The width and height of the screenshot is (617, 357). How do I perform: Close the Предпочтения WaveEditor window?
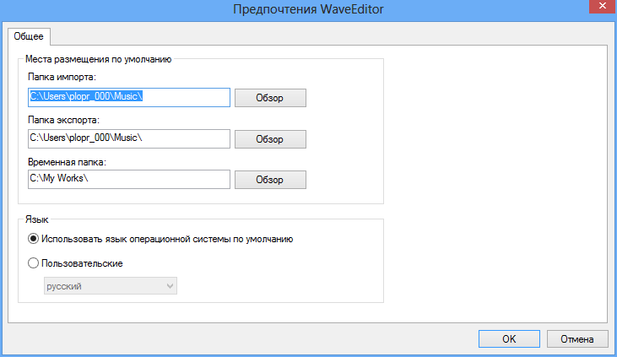(602, 6)
